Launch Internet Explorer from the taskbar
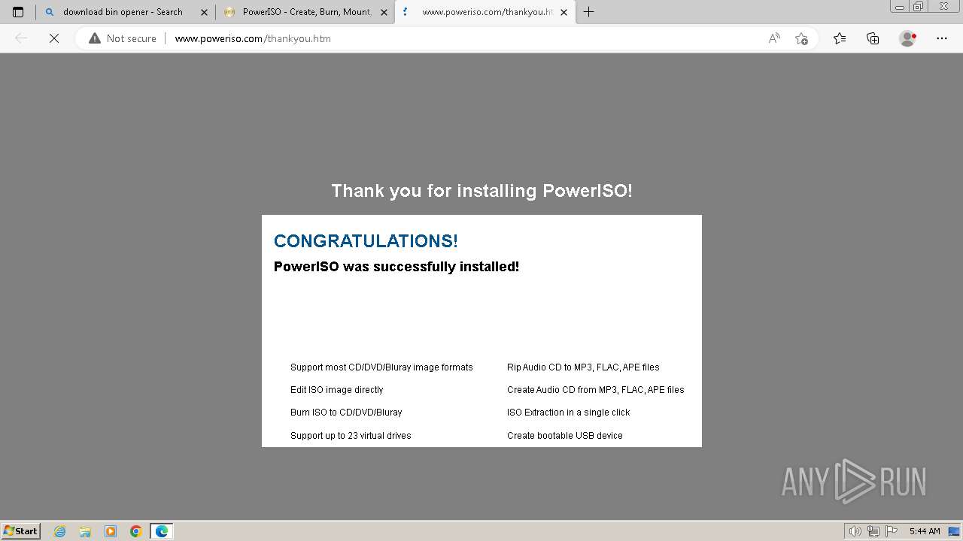Viewport: 963px width, 541px height. coord(60,531)
